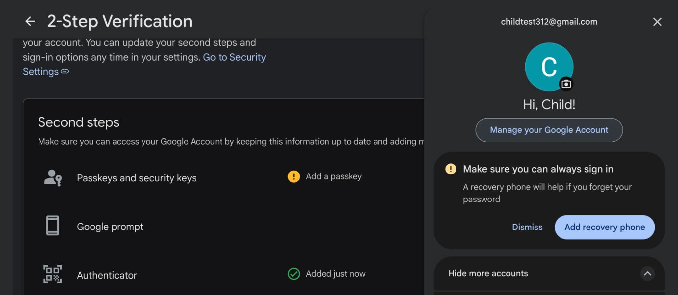Click the QR code Authenticator icon
Image resolution: width=678 pixels, height=295 pixels.
53,274
